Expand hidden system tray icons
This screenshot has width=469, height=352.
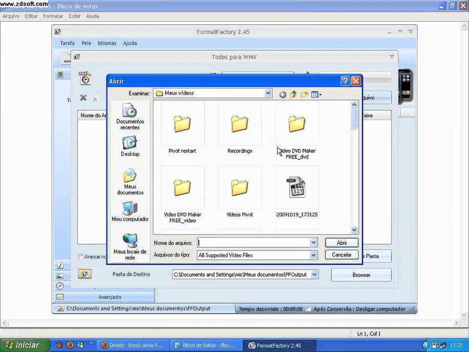[426, 345]
